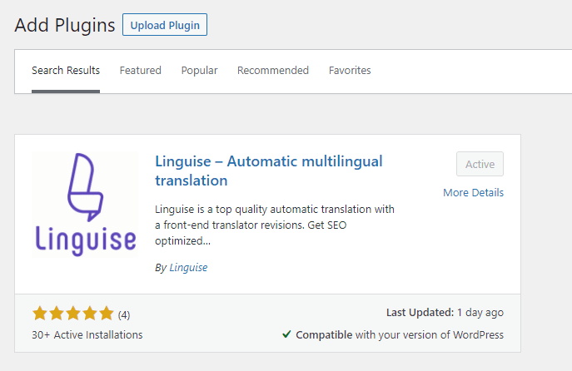The height and width of the screenshot is (371, 572).
Task: Switch to the Featured tab
Action: click(141, 71)
